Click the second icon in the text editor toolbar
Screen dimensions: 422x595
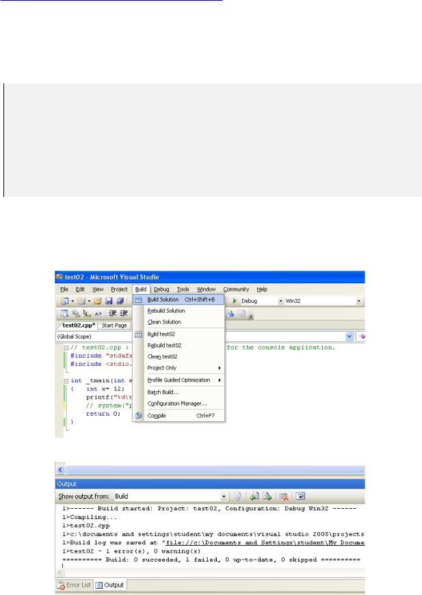pos(76,313)
